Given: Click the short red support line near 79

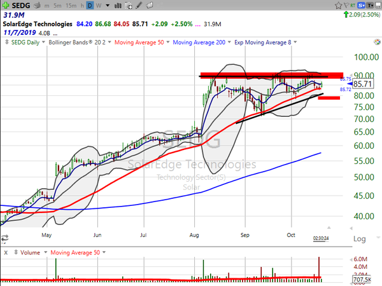Looking at the screenshot, I should (x=329, y=98).
